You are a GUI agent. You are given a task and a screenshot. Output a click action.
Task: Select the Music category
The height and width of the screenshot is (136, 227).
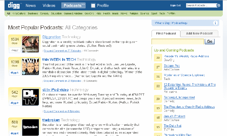point(115,13)
